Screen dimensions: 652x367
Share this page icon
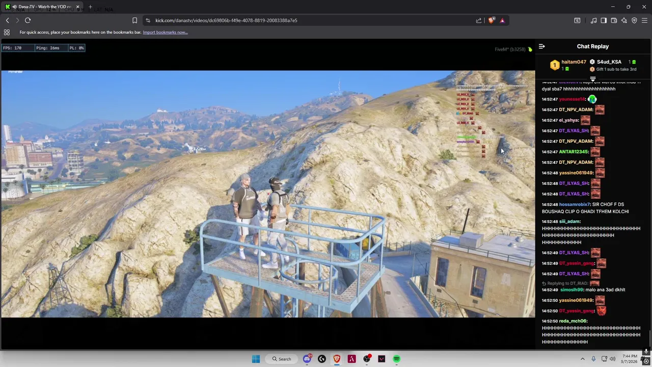pos(479,20)
